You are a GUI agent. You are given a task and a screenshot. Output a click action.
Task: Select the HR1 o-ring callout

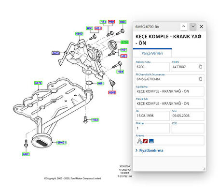(x=101, y=83)
